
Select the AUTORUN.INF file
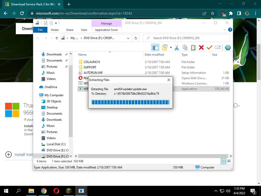pyautogui.click(x=93, y=73)
